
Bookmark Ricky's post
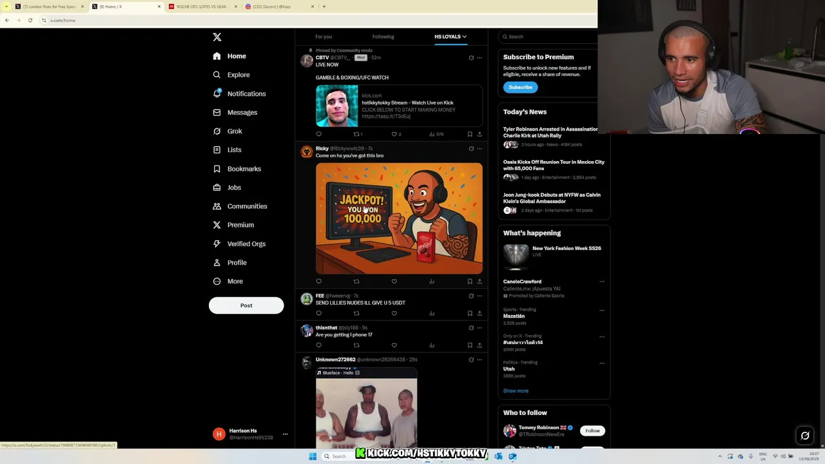(470, 282)
